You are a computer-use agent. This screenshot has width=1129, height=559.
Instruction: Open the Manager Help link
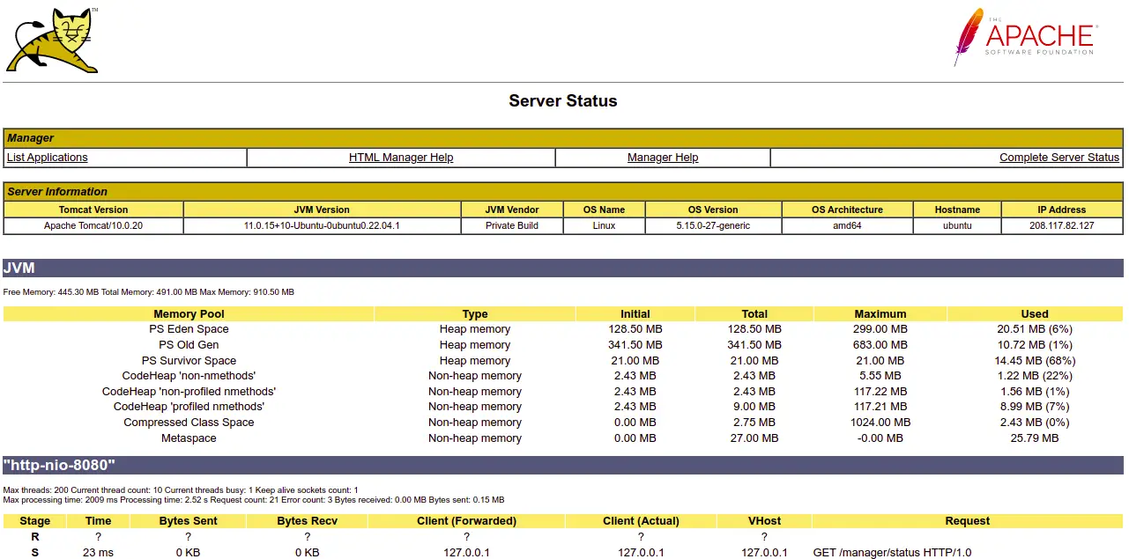(663, 158)
